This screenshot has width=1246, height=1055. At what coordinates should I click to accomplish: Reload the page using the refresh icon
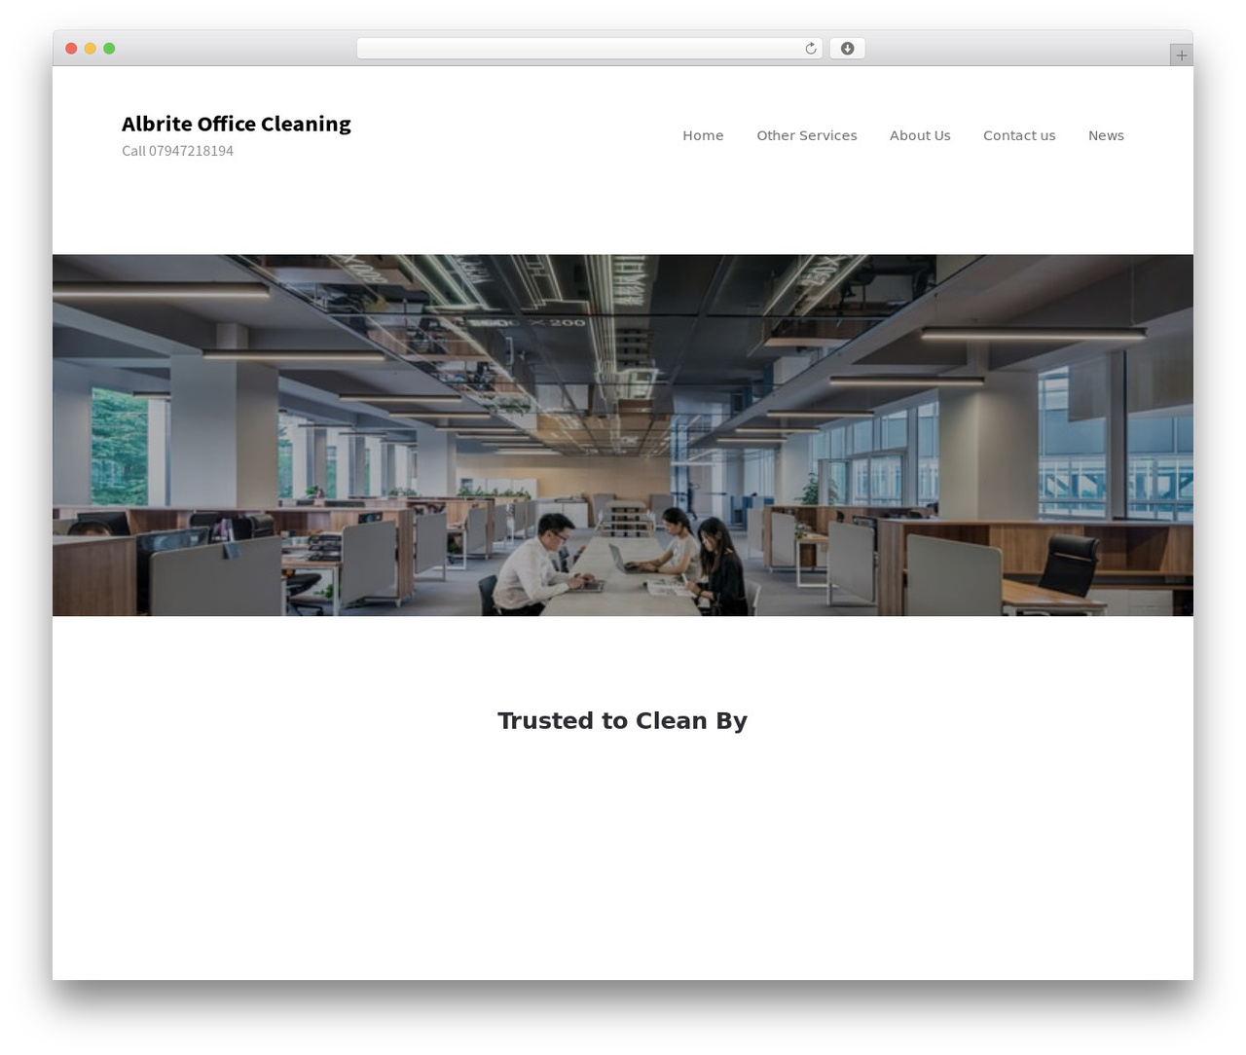coord(810,49)
